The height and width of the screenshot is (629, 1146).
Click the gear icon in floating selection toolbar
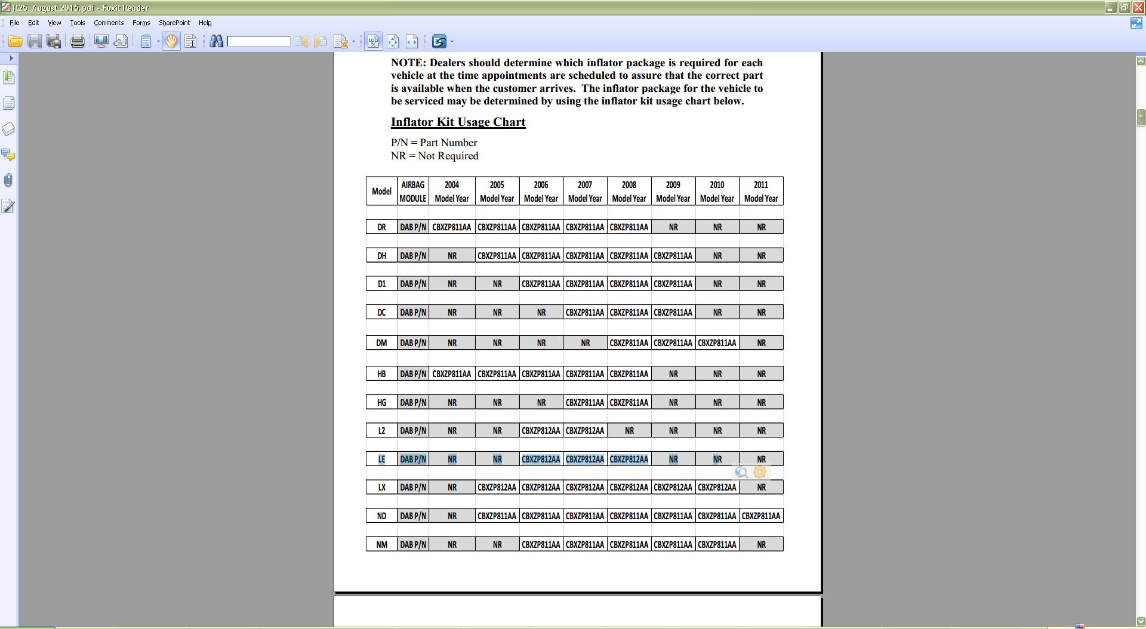point(760,472)
